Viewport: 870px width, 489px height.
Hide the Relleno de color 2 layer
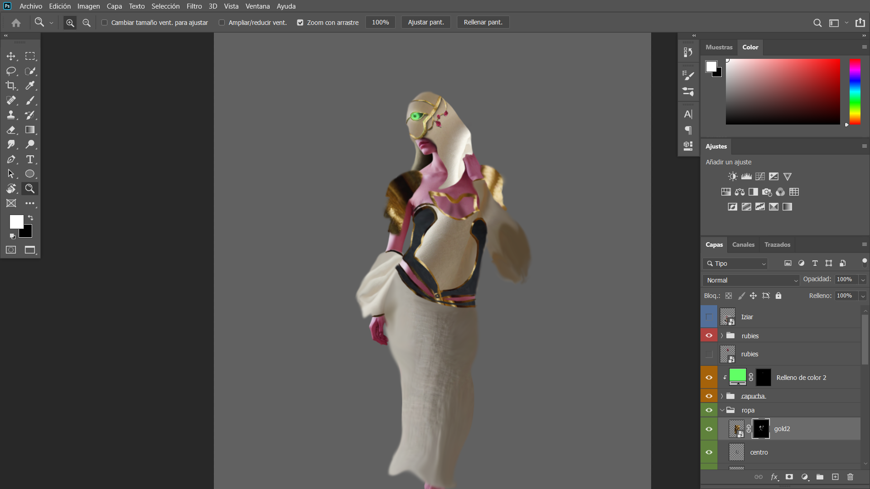[x=709, y=378]
